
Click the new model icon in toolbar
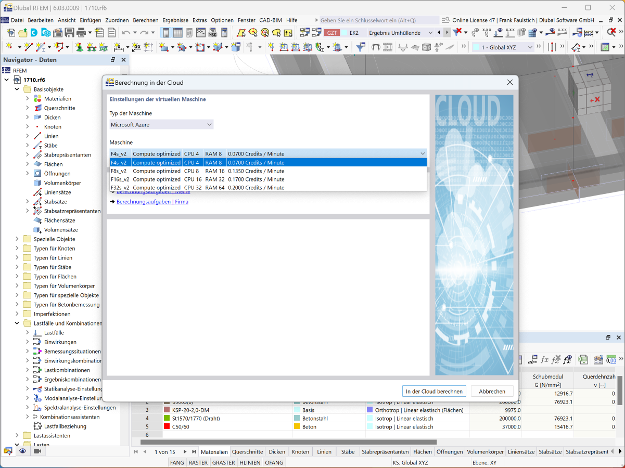tap(10, 32)
